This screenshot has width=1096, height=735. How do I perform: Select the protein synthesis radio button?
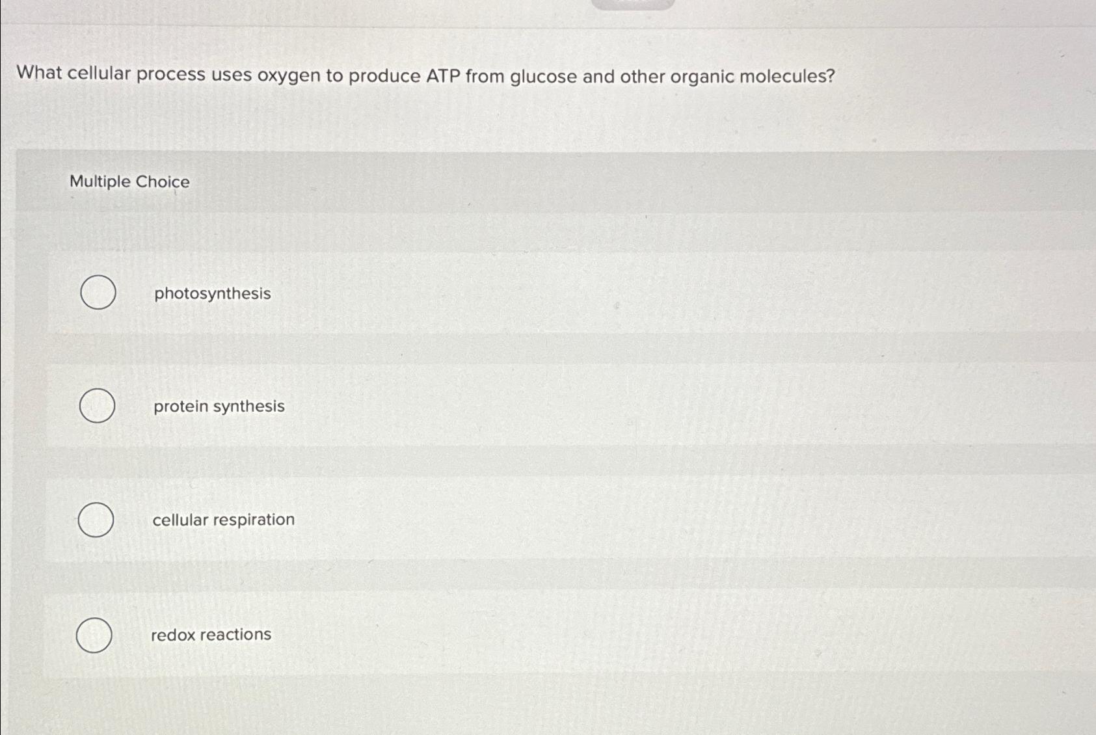96,406
